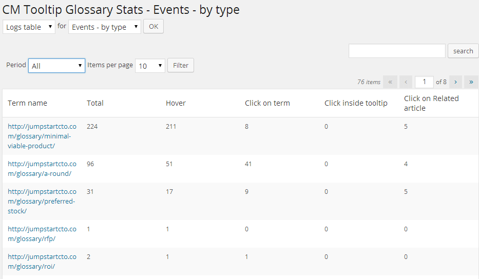Expand the Events - by type dropdown
The image size is (479, 279).
105,27
